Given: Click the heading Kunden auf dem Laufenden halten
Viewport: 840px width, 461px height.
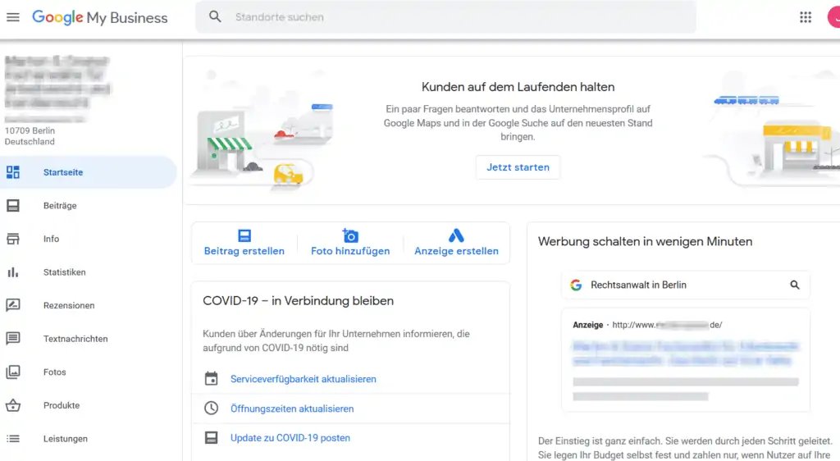Looking at the screenshot, I should [x=518, y=87].
